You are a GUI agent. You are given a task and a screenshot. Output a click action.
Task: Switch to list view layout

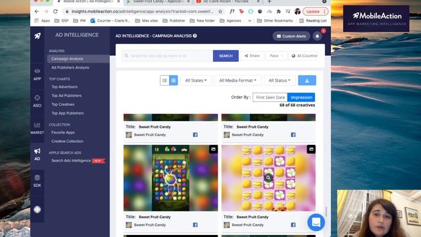click(164, 80)
